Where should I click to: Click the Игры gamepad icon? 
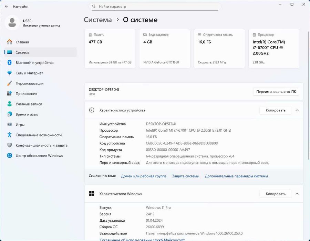point(10,124)
